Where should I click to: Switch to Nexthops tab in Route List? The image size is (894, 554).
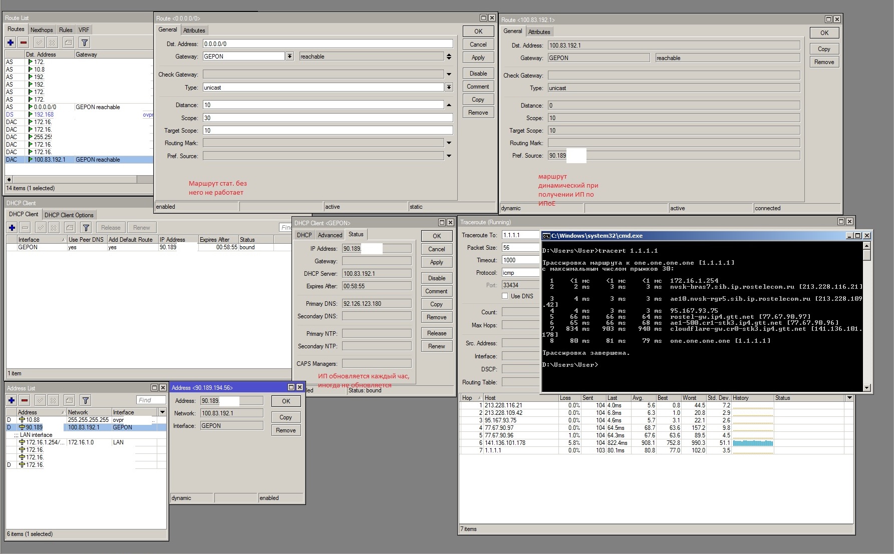(42, 30)
